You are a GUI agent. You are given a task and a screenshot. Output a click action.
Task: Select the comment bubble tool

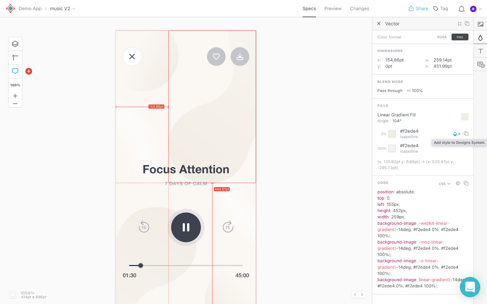[x=15, y=71]
